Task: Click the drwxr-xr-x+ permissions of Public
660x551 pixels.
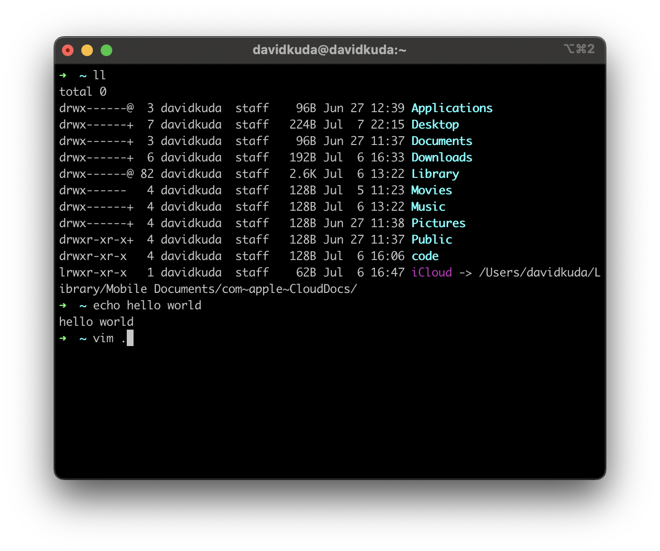Action: pyautogui.click(x=96, y=240)
